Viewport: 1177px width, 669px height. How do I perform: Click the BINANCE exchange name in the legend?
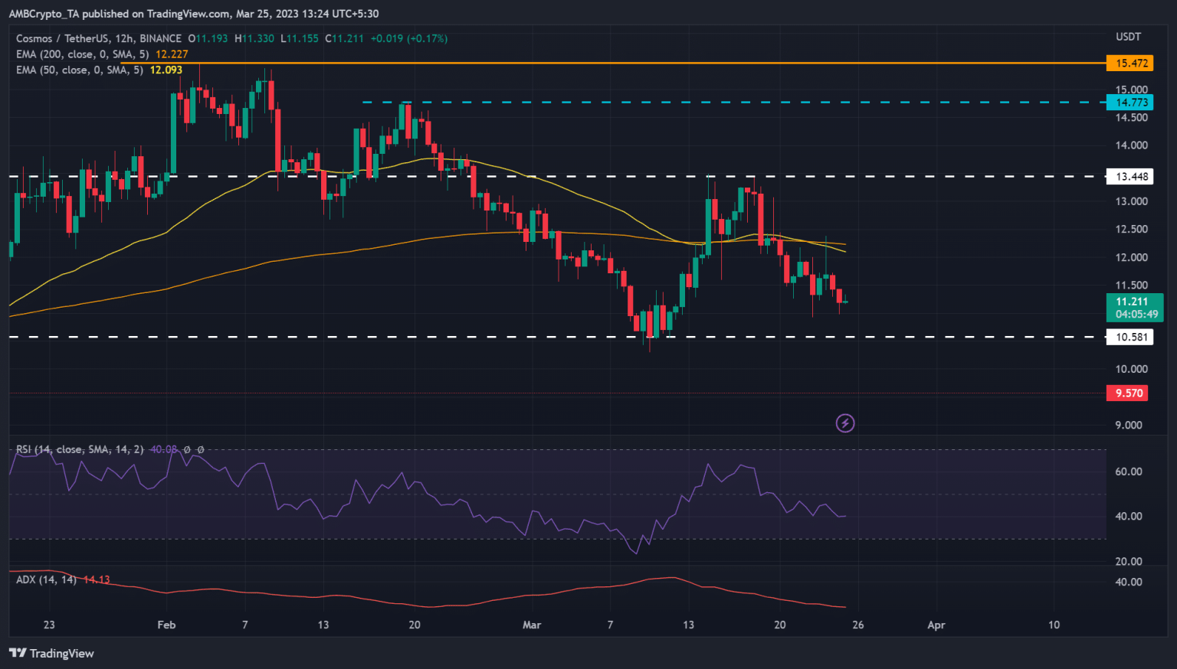point(159,38)
